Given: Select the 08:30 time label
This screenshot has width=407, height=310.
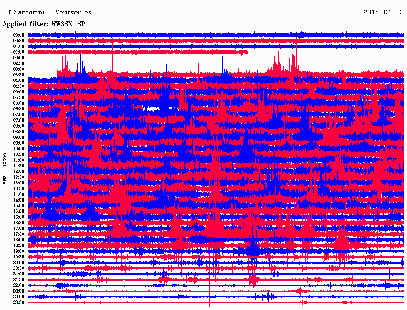Looking at the screenshot, I should click(19, 132).
